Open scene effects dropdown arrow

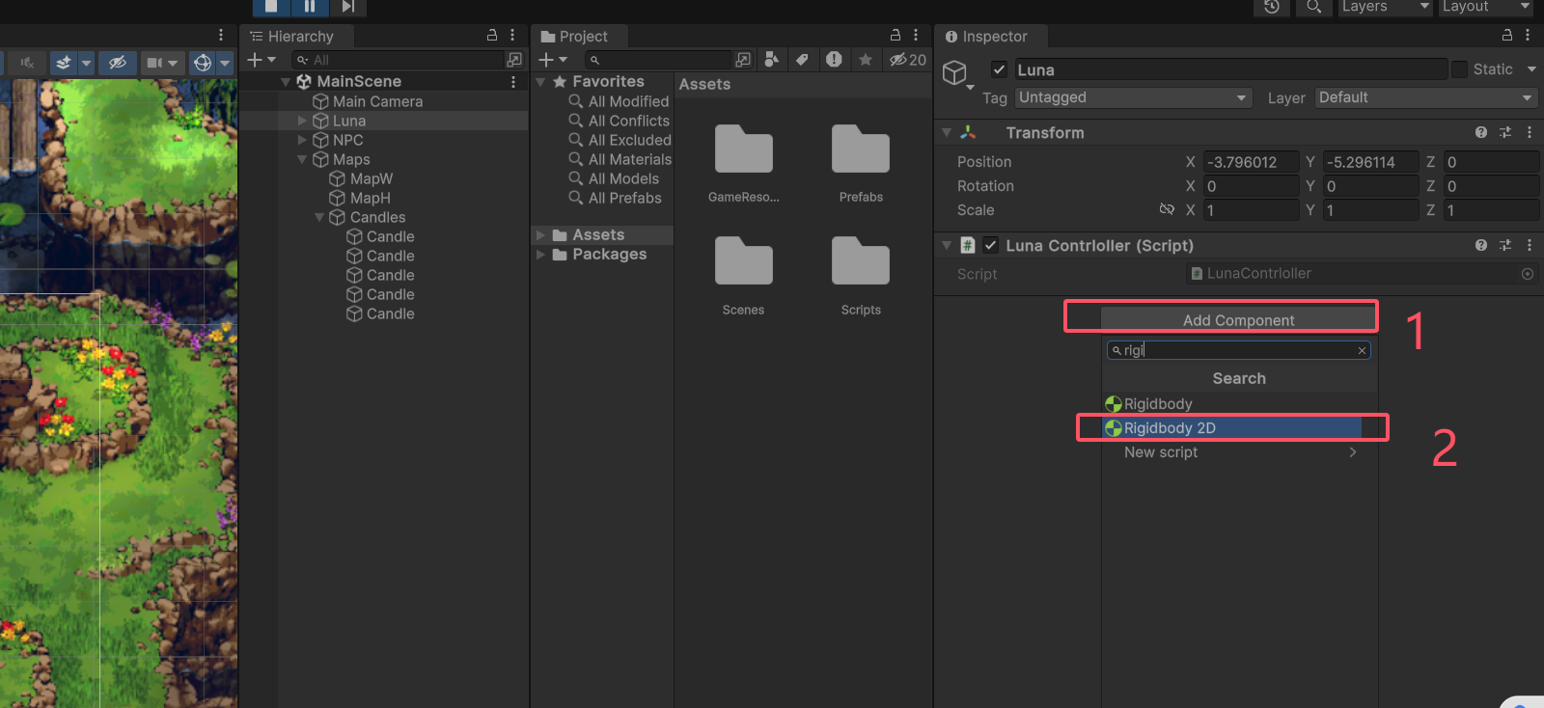click(86, 63)
